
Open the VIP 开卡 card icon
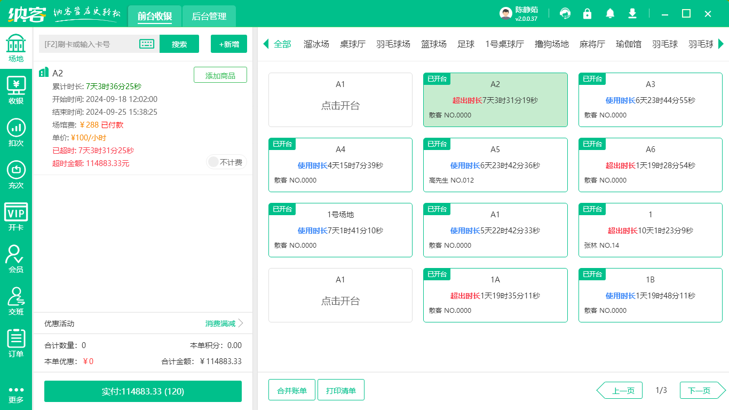(x=16, y=216)
